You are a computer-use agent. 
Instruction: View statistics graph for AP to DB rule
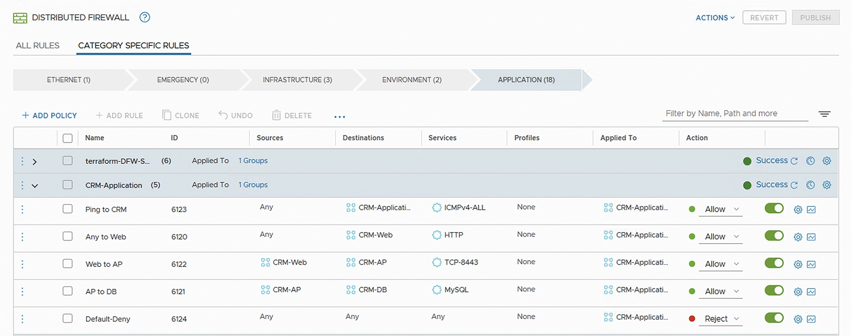point(811,292)
